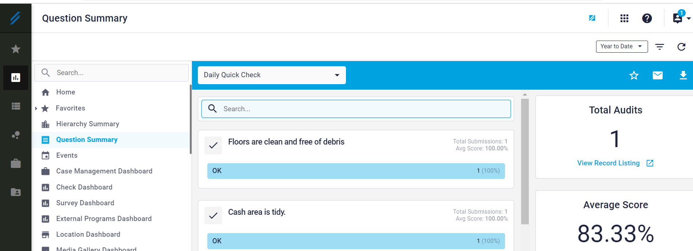Click the View Record Listing link
The height and width of the screenshot is (251, 693).
[x=609, y=163]
